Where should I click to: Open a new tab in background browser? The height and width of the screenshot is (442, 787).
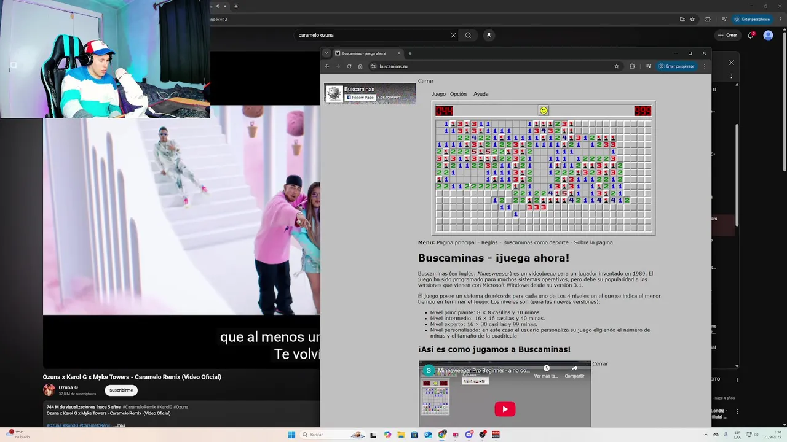pos(235,6)
